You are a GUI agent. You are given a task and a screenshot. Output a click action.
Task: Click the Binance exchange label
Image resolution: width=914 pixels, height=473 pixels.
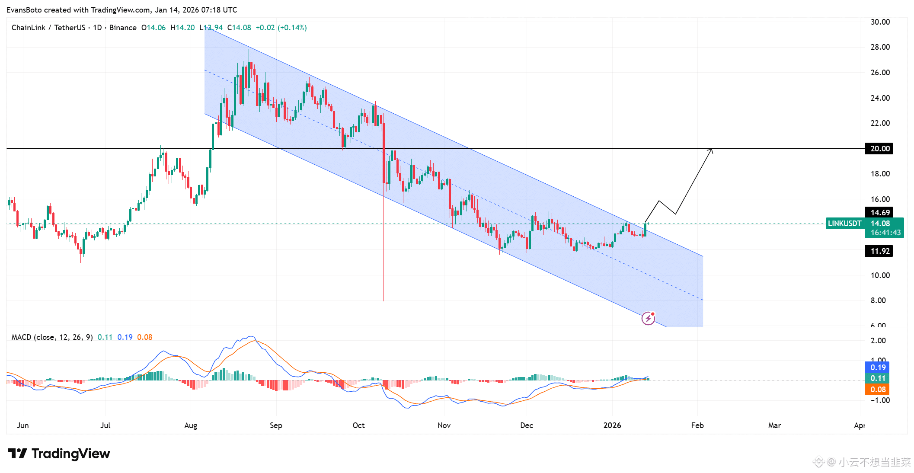123,27
